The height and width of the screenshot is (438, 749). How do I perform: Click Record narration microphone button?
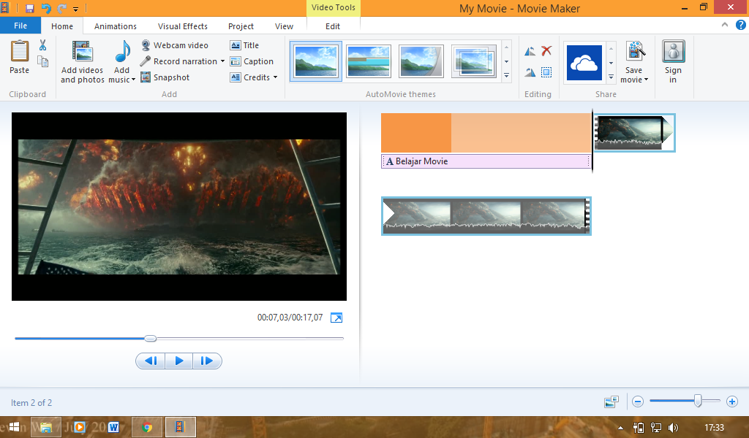tap(178, 61)
